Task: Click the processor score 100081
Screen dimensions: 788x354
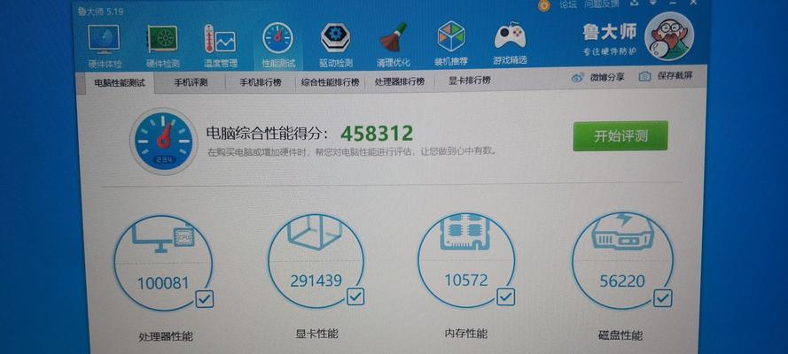Action: coord(163,283)
